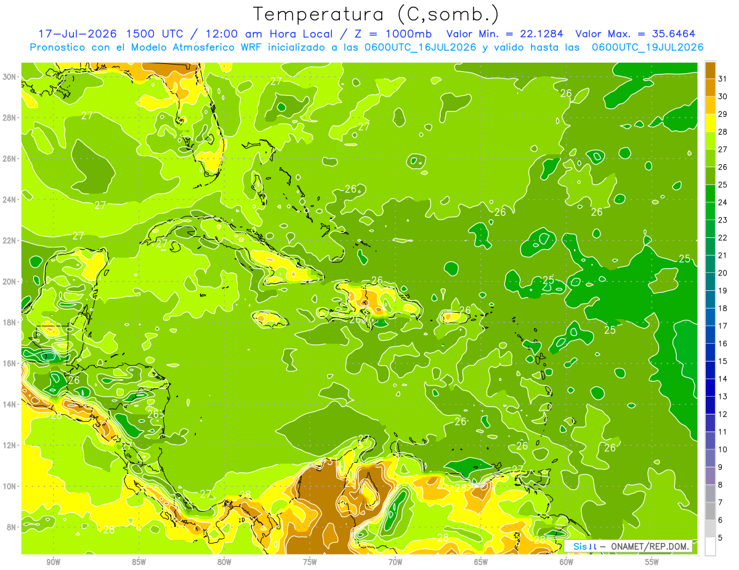The image size is (739, 570).
Task: Click legend value 17
Action: pyautogui.click(x=723, y=326)
